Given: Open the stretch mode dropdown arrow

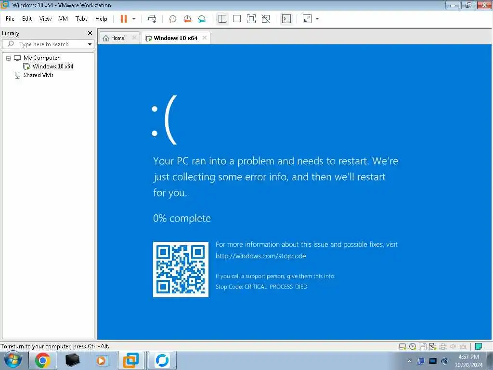Looking at the screenshot, I should [317, 19].
